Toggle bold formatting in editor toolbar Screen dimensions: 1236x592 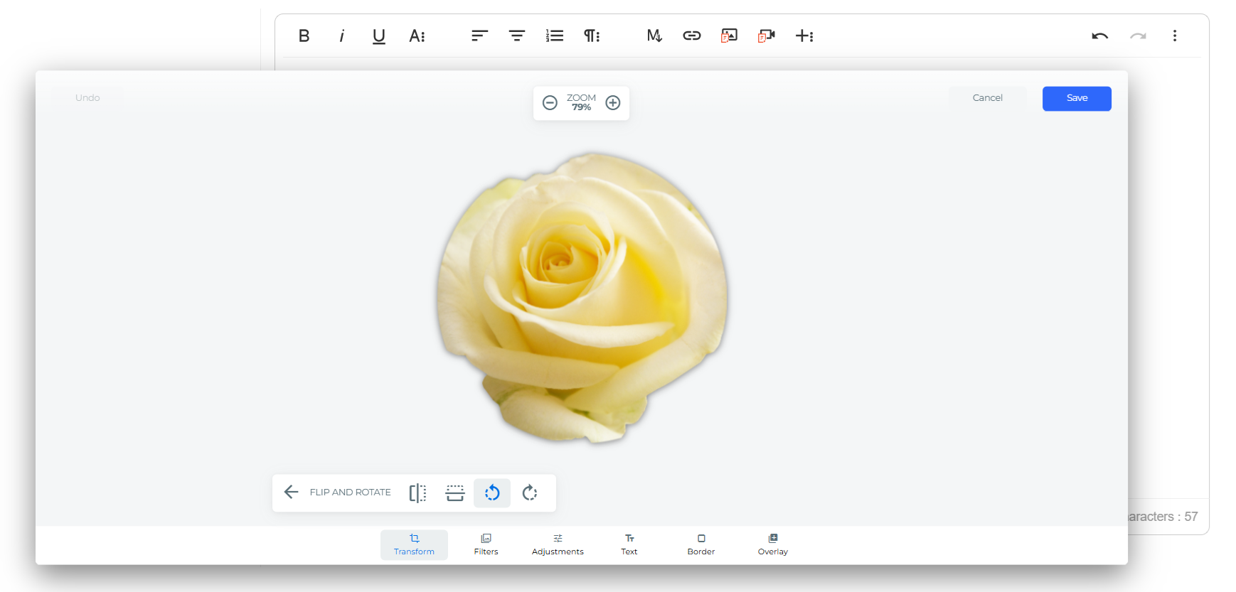(x=304, y=36)
